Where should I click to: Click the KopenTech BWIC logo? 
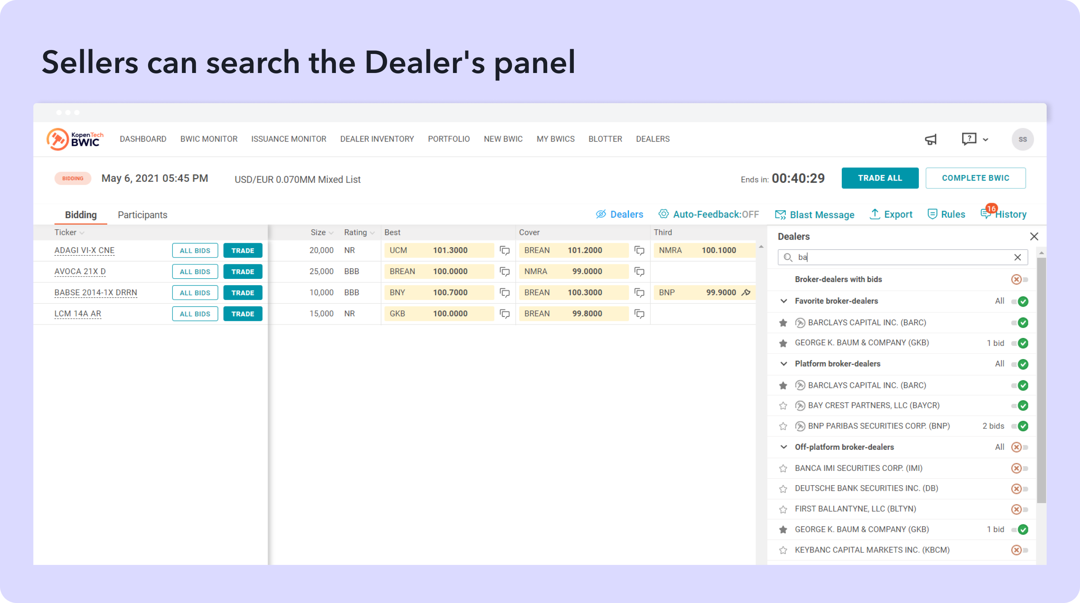tap(75, 139)
